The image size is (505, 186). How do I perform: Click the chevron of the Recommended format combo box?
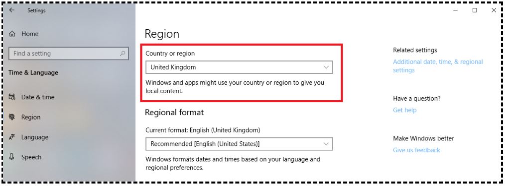pyautogui.click(x=326, y=144)
